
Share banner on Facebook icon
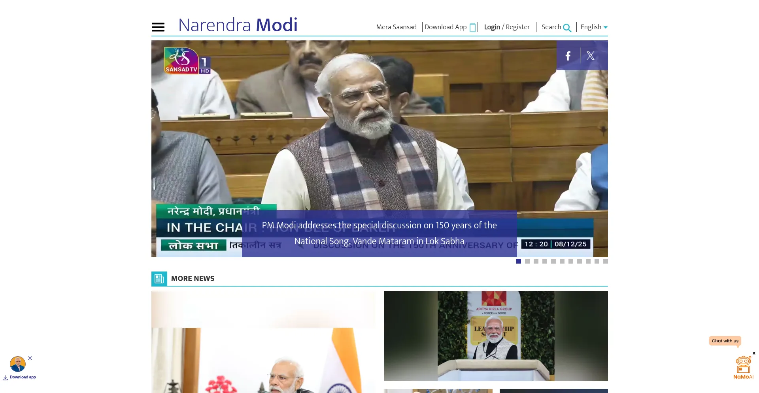tap(568, 56)
